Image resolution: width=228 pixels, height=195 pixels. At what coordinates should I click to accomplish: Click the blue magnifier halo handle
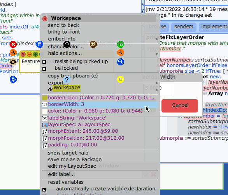pyautogui.click(x=121, y=62)
